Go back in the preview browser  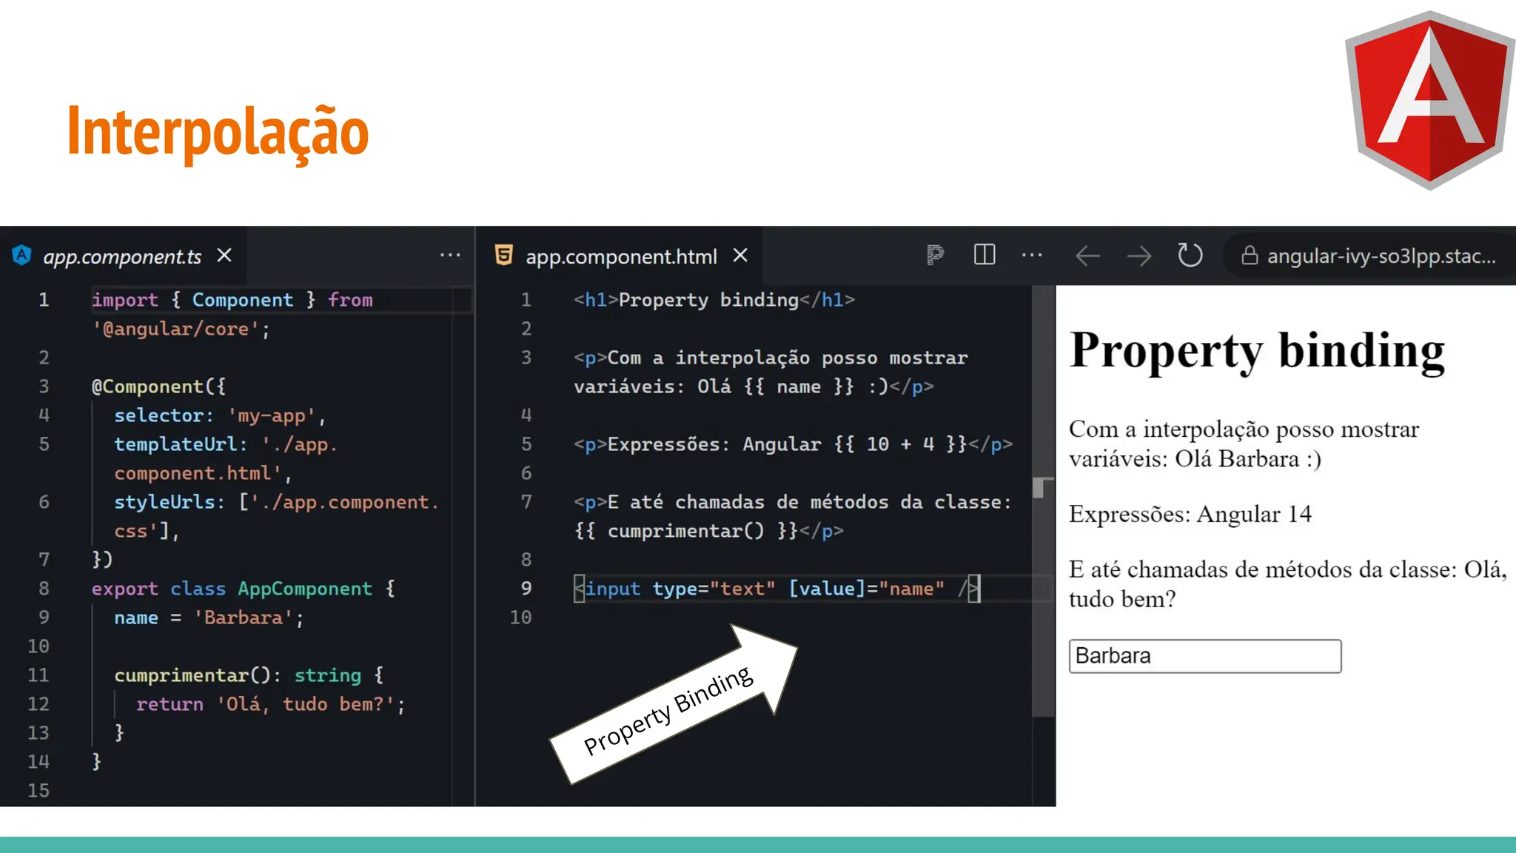pyautogui.click(x=1087, y=256)
